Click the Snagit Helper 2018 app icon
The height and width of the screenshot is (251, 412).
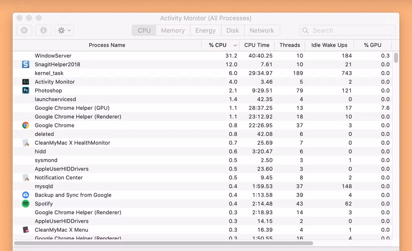click(x=25, y=64)
